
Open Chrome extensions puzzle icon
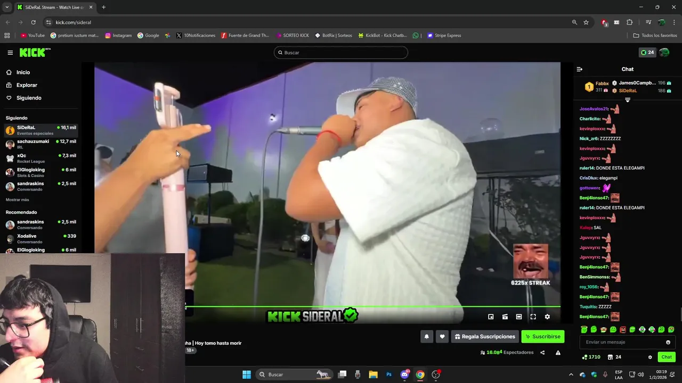[630, 22]
